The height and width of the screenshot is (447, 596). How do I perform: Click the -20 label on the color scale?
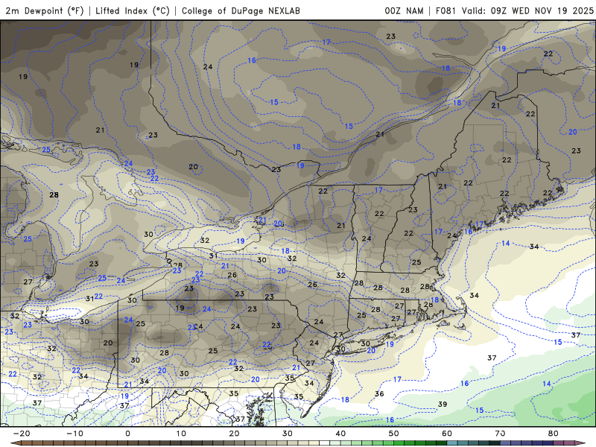click(22, 434)
